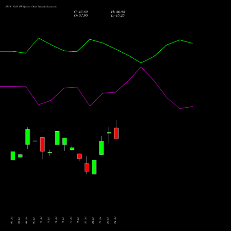Click the last red candle for 24 Jul
The width and height of the screenshot is (231, 231).
(x=116, y=134)
